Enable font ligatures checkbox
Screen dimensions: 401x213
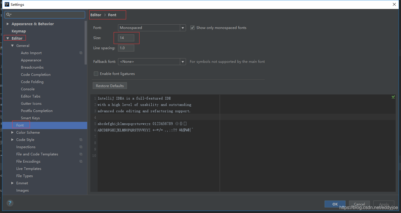(96, 74)
